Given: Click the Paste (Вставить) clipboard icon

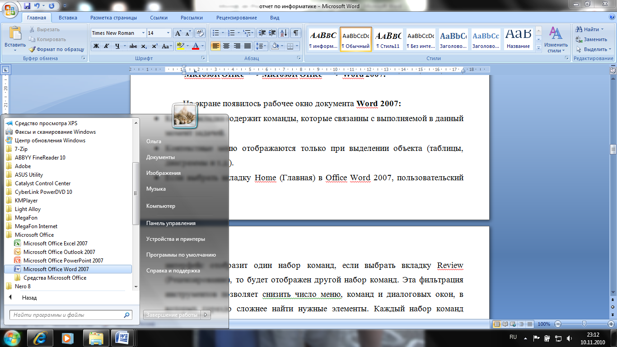Looking at the screenshot, I should tap(15, 34).
